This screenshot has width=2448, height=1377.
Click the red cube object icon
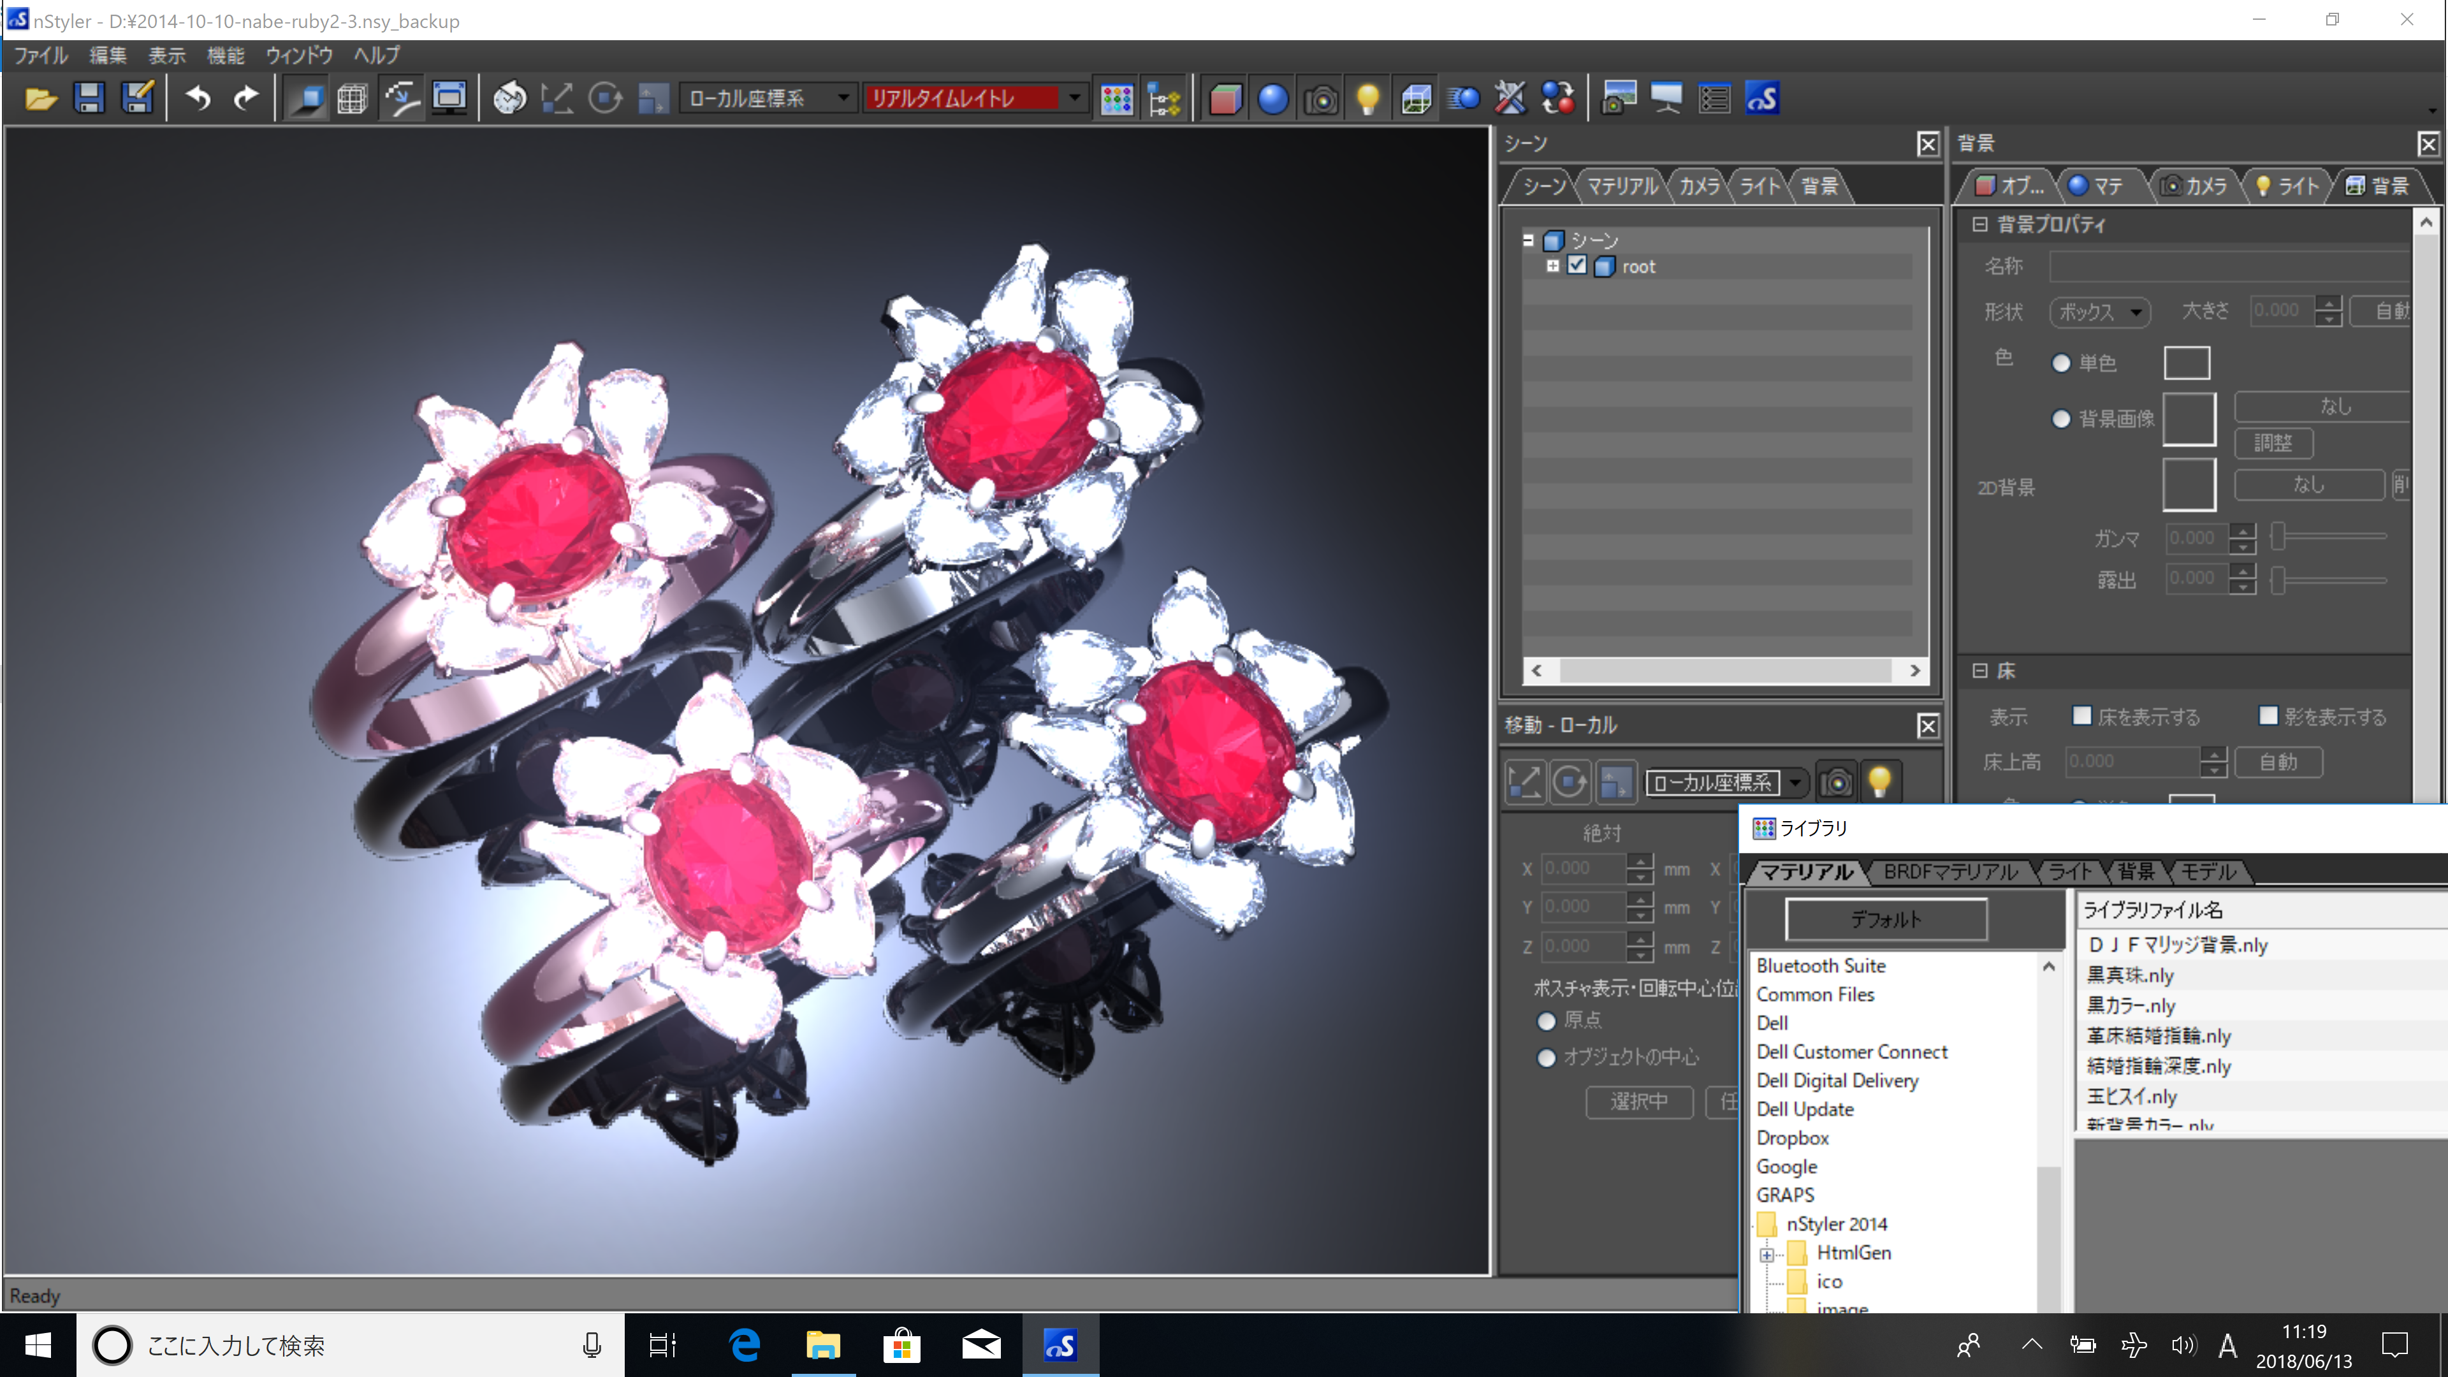[1225, 99]
